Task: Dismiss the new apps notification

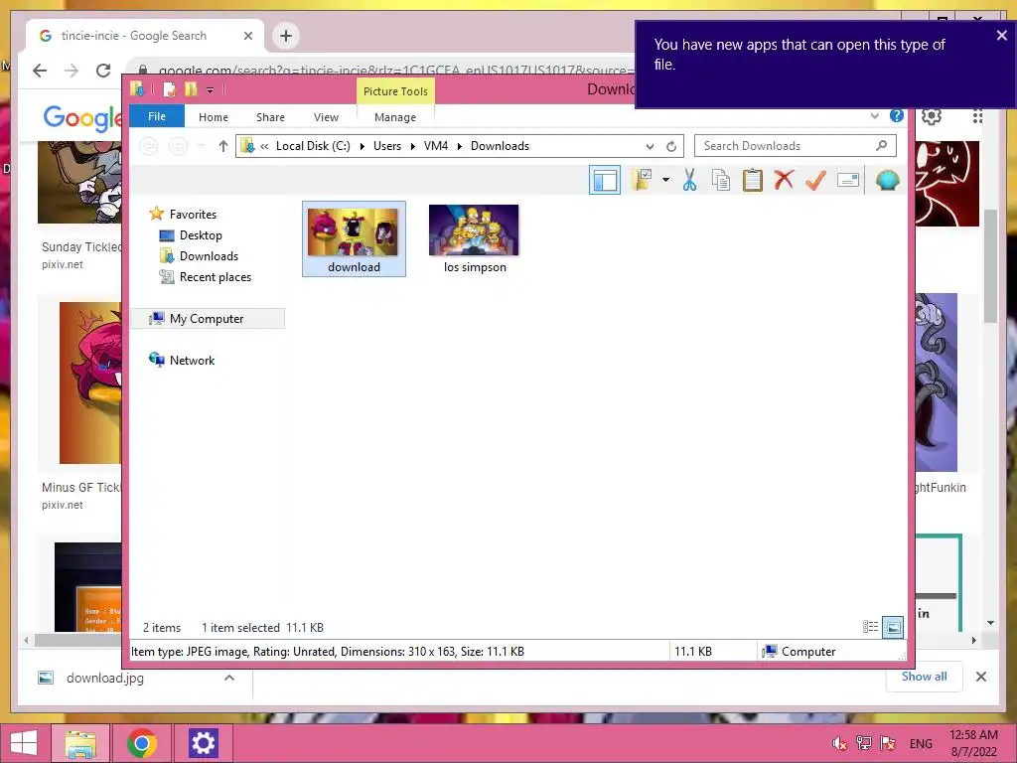Action: [x=1001, y=36]
